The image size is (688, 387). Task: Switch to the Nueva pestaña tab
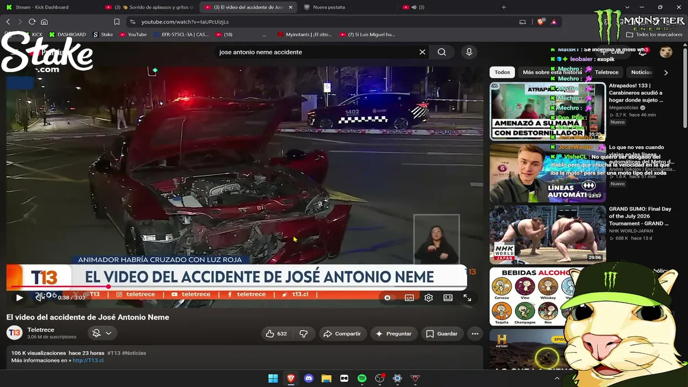pyautogui.click(x=347, y=7)
